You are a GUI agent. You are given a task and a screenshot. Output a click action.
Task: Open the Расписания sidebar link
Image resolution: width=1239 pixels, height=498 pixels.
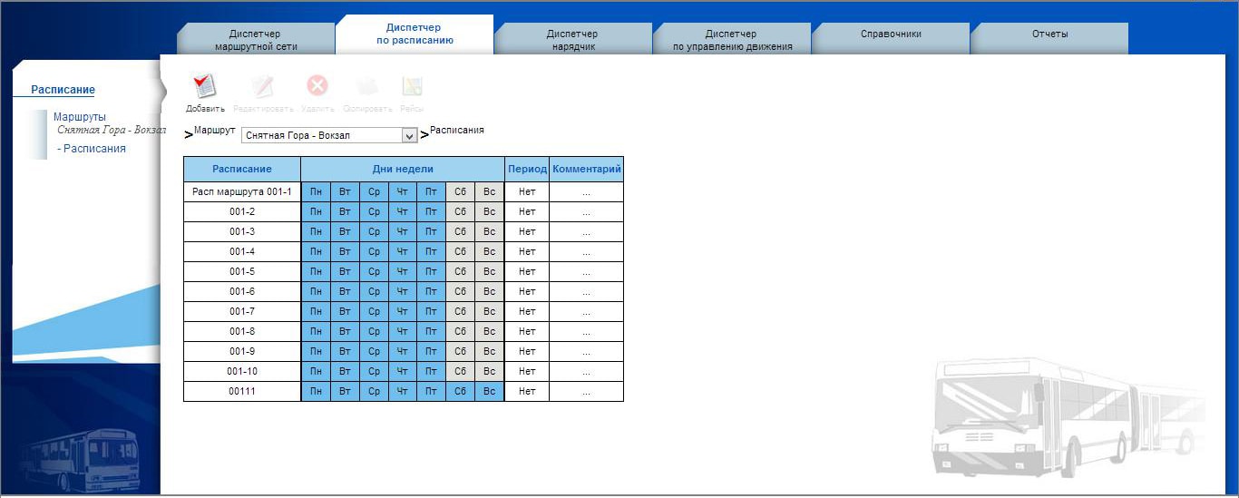(x=92, y=149)
